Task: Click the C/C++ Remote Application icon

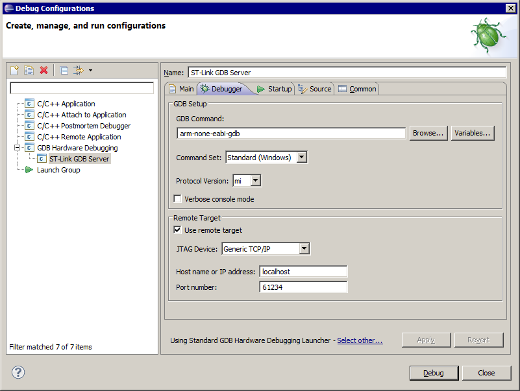Action: click(29, 137)
